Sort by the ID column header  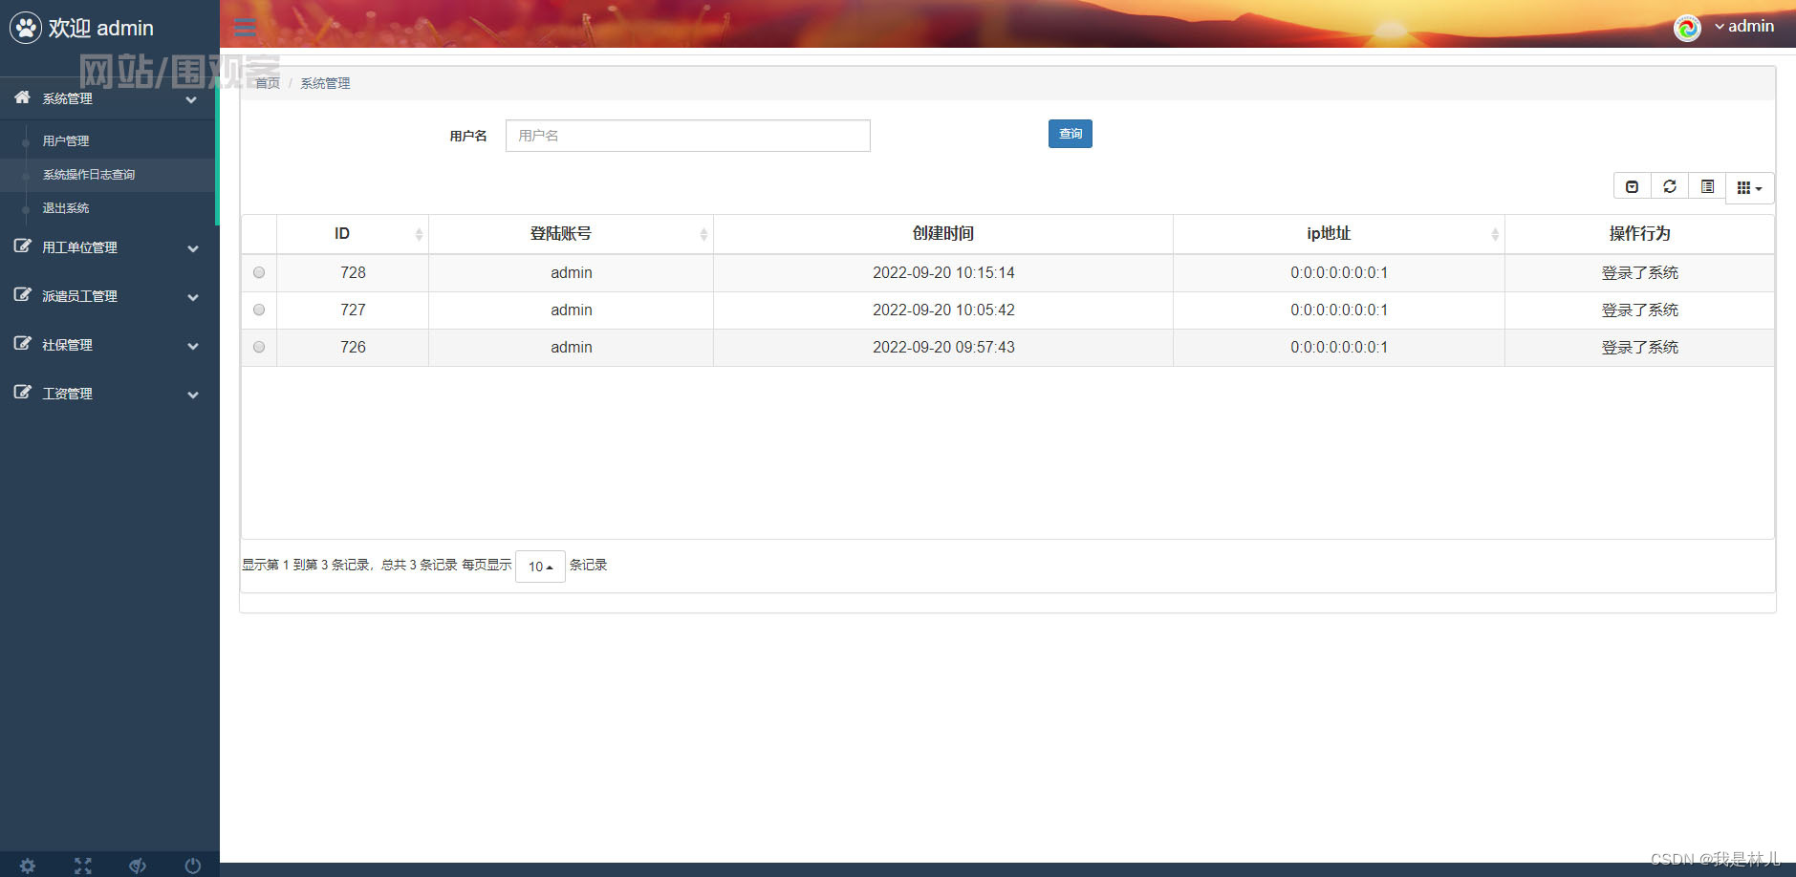click(x=353, y=234)
